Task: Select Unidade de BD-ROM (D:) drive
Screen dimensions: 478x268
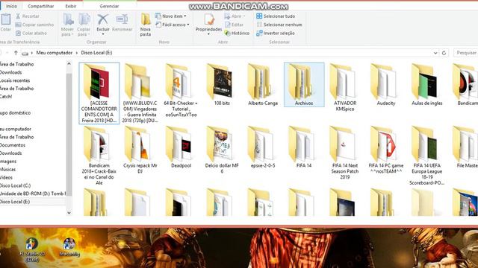Action: [33, 194]
